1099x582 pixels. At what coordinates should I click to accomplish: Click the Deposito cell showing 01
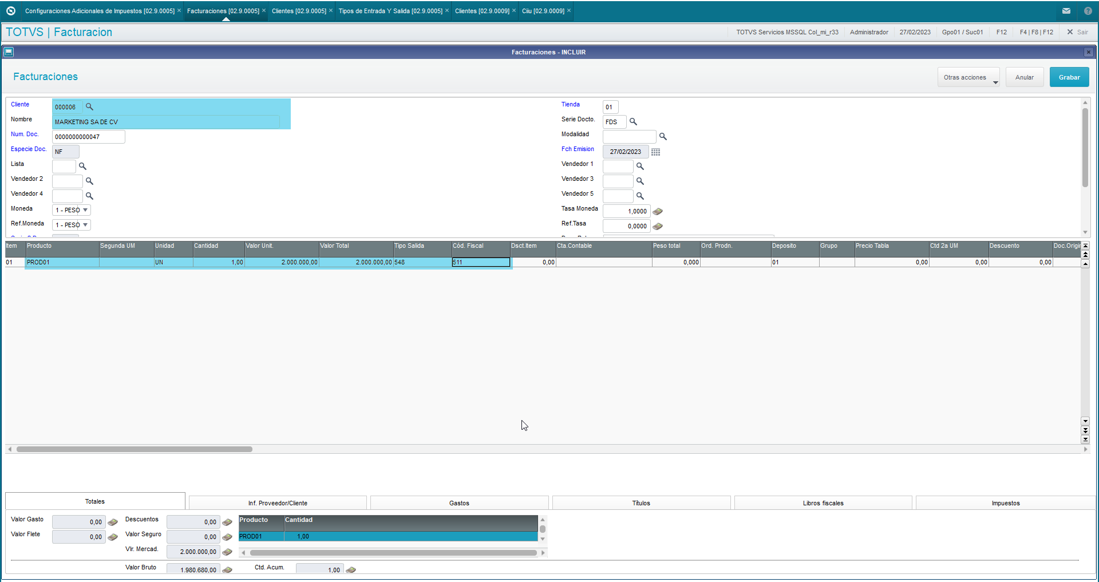point(795,262)
